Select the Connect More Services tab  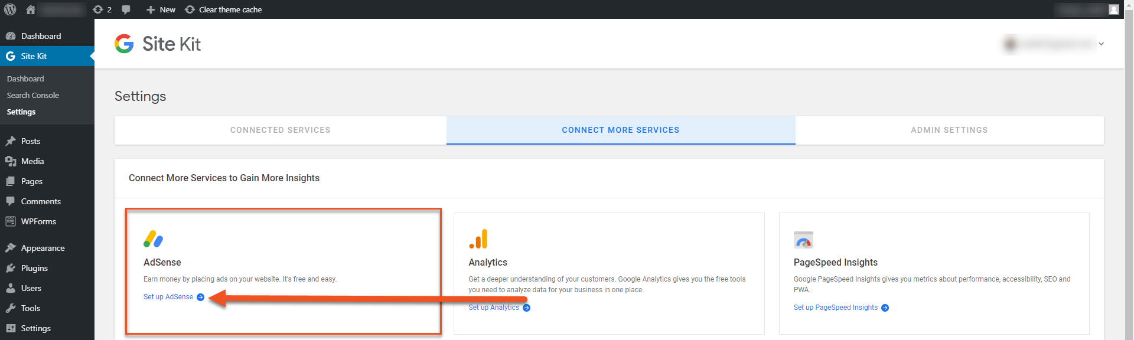(x=620, y=130)
